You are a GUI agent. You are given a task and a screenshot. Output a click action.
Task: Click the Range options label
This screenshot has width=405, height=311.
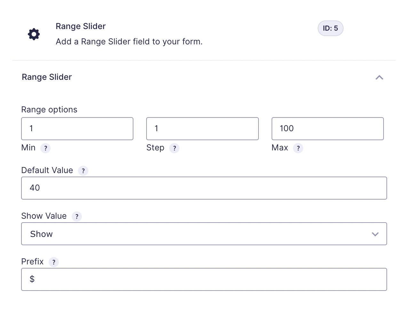click(x=49, y=110)
